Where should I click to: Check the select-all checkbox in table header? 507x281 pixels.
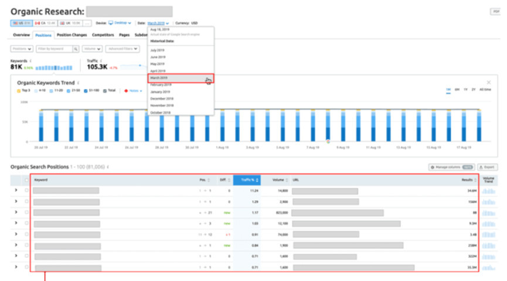(26, 180)
